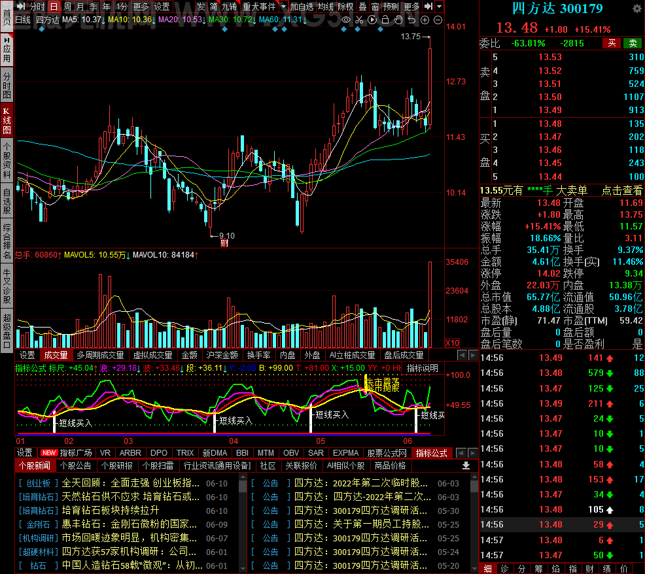Switch to 分时 intraday view
This screenshot has width=645, height=574.
coord(37,7)
